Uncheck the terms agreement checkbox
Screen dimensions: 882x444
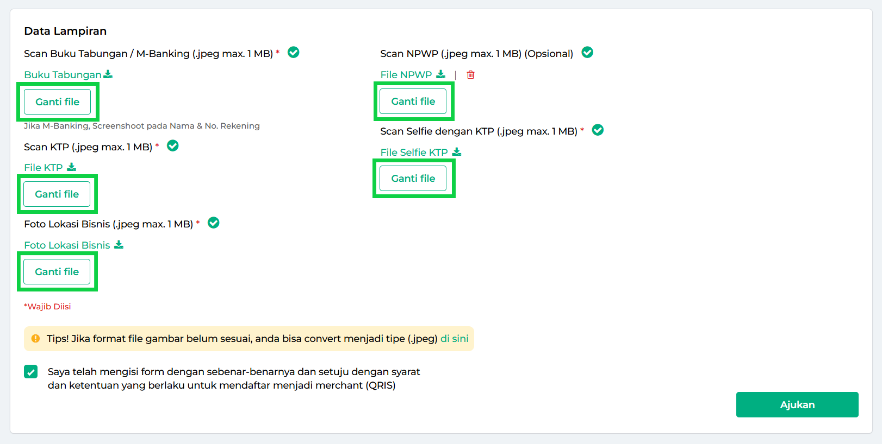31,372
